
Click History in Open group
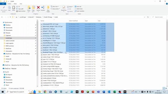coord(70,11)
